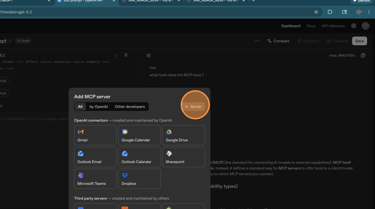Expand the model selector chevrons

pyautogui.click(x=116, y=55)
